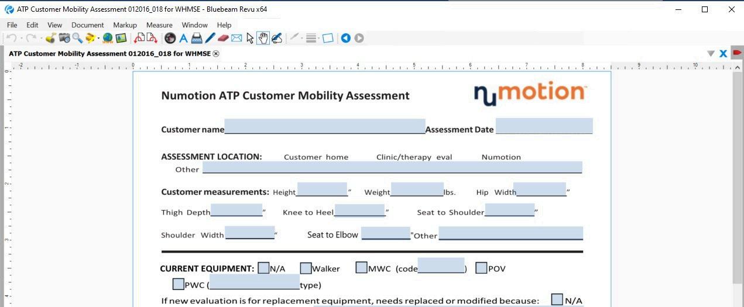The image size is (744, 307).
Task: Click the envelope email icon
Action: 236,38
